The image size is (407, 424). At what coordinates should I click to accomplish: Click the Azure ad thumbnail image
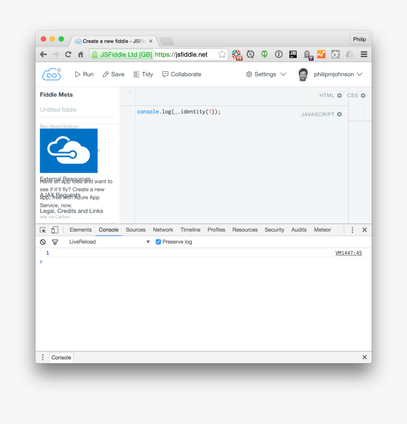(x=69, y=151)
